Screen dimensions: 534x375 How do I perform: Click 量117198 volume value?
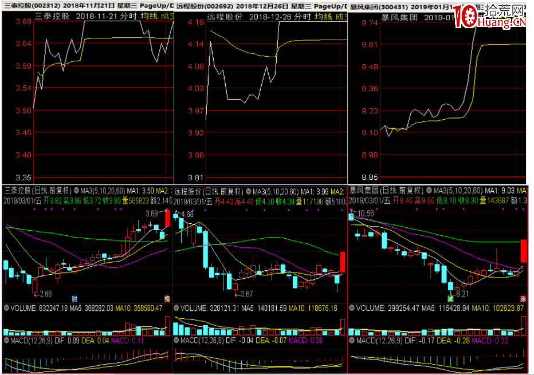(309, 202)
